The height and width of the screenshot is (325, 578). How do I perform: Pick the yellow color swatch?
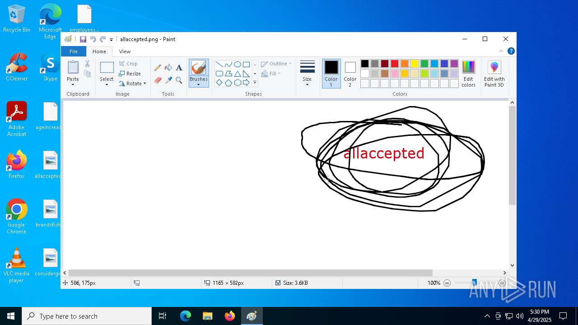pyautogui.click(x=415, y=64)
